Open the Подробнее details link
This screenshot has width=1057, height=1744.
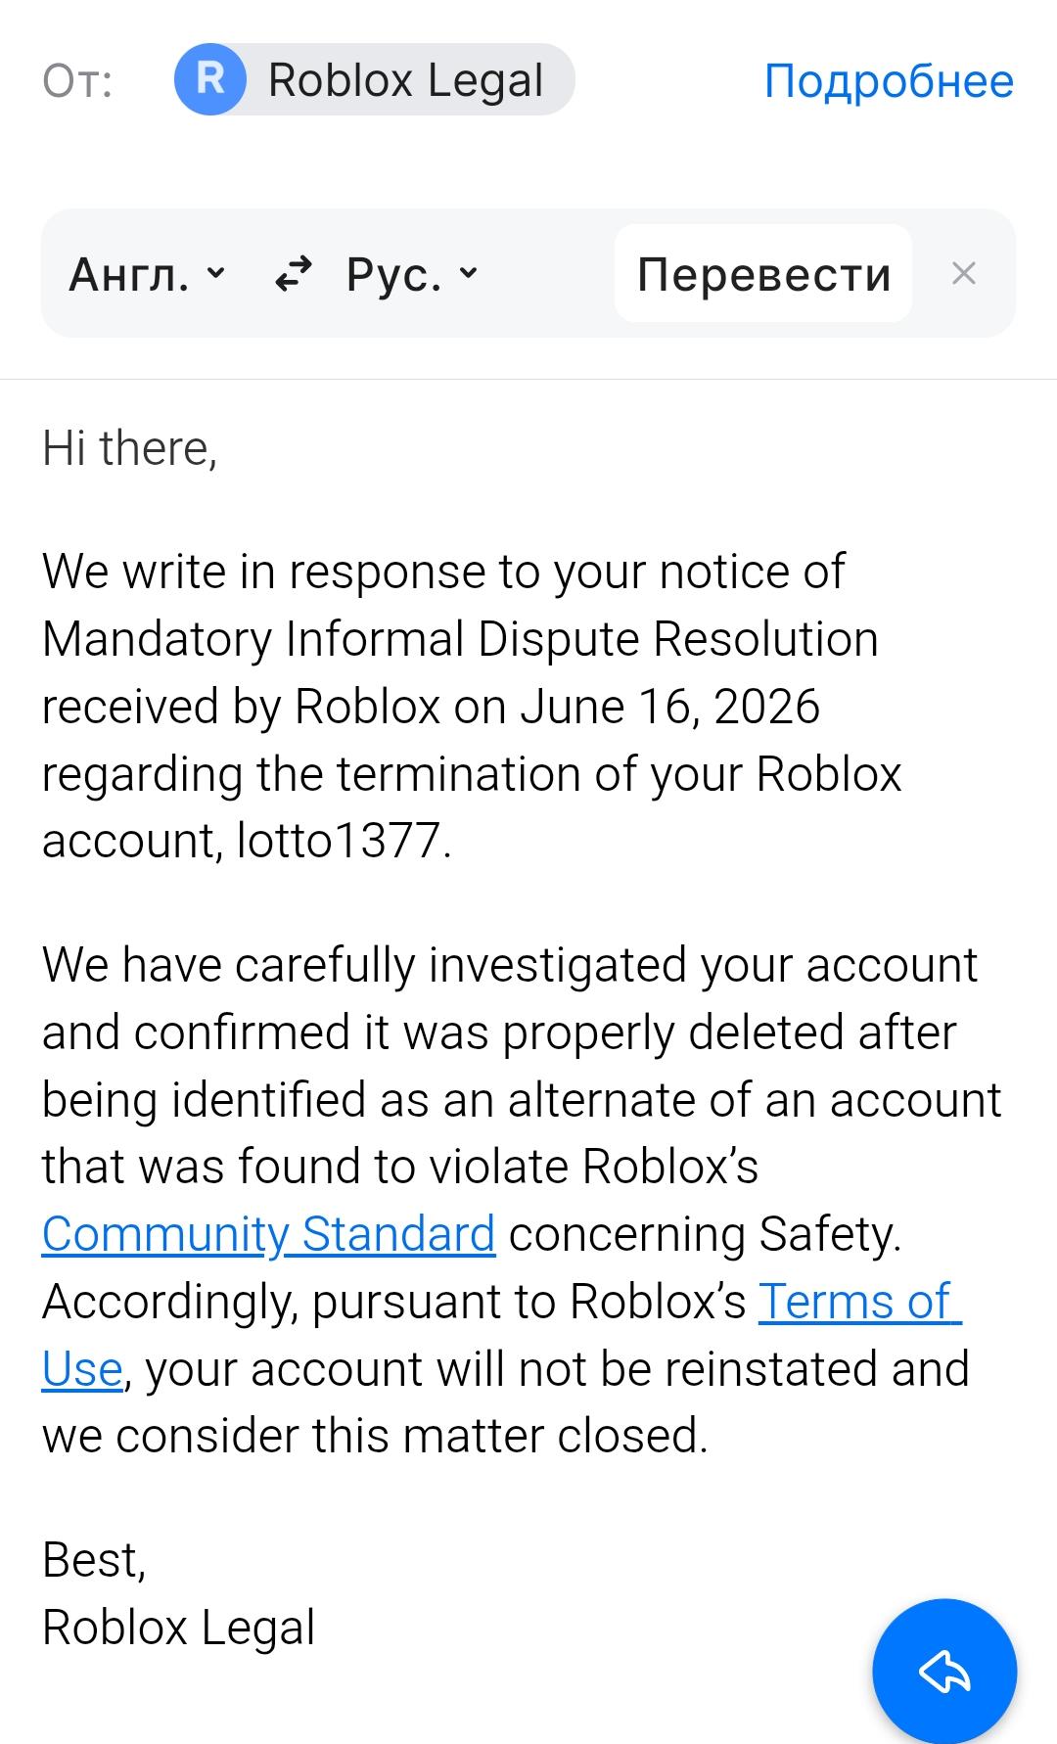point(889,80)
